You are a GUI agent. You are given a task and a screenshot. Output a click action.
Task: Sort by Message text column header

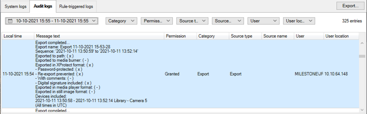click(99, 36)
